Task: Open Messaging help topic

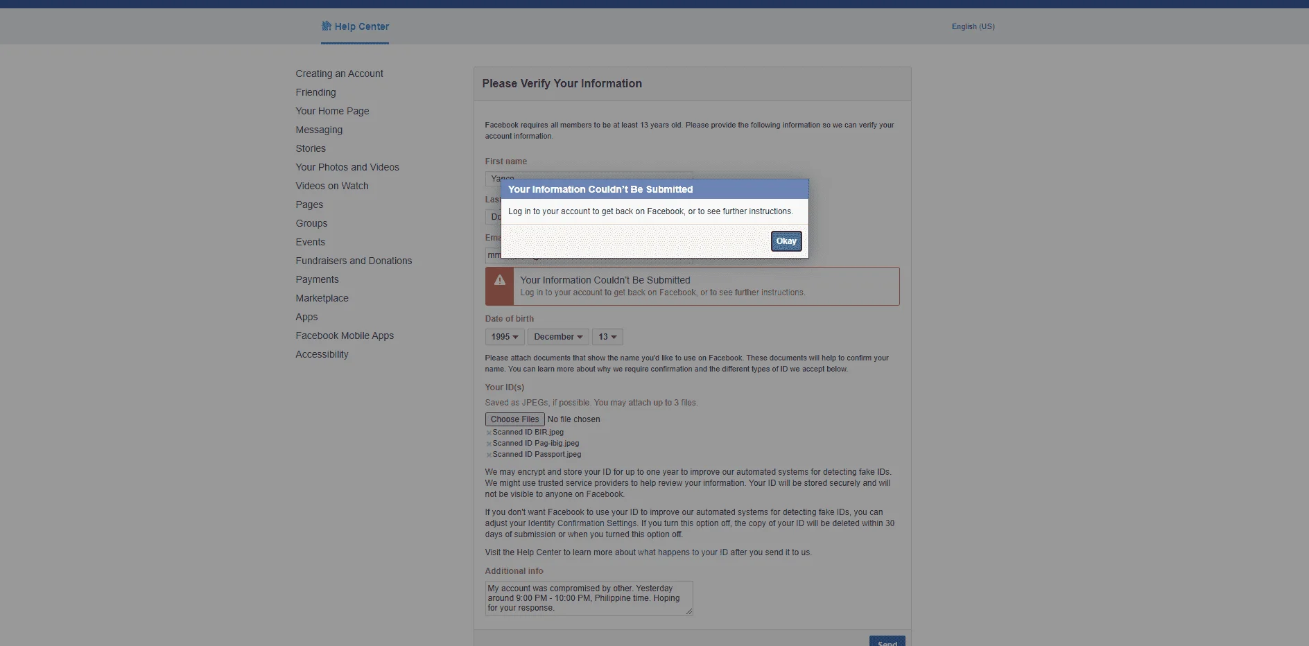Action: (319, 130)
